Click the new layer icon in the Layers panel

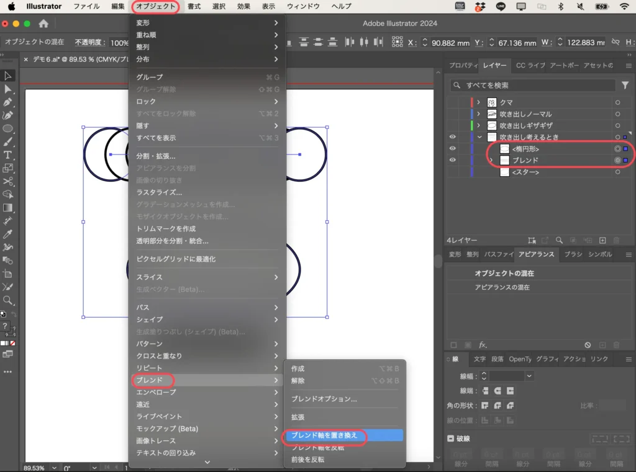tap(601, 240)
